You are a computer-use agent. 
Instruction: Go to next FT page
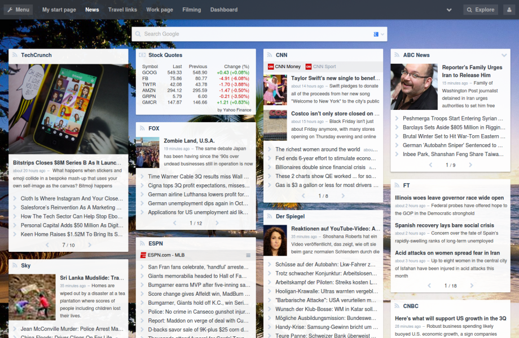[x=472, y=286]
